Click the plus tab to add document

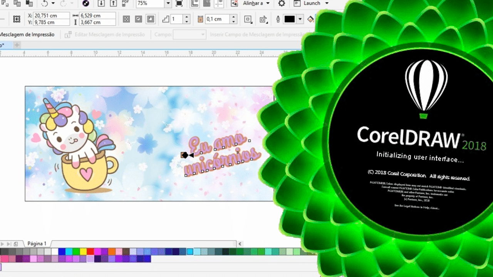coord(17,45)
